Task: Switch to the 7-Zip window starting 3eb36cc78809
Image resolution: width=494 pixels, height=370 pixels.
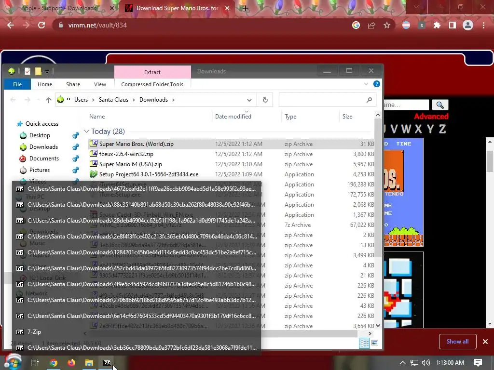Action: 137,348
